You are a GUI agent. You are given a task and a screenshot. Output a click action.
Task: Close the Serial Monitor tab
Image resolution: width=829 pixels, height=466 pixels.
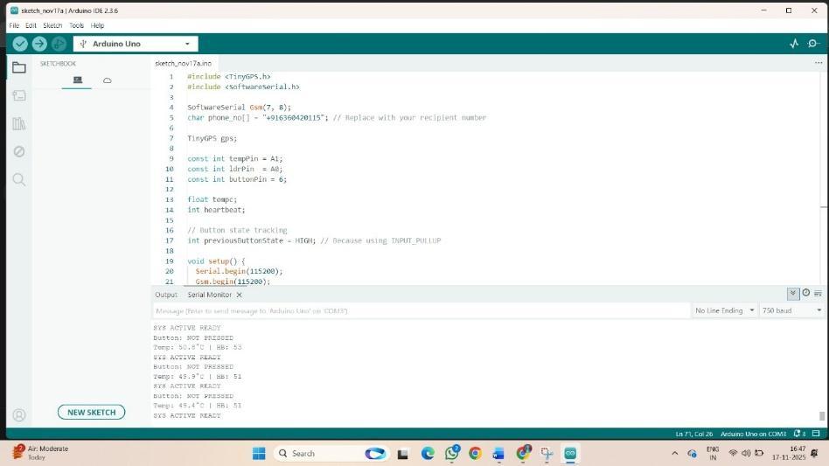click(x=239, y=295)
